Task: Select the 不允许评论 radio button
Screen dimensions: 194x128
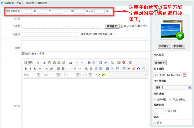Action: tap(171, 100)
